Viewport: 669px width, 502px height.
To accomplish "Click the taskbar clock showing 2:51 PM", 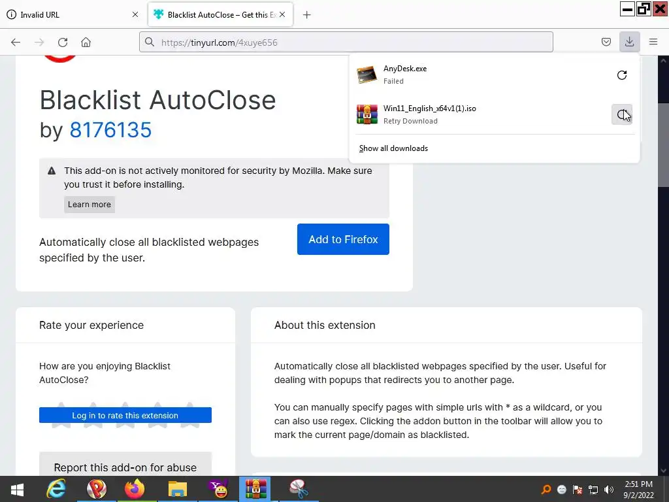I will [638, 489].
